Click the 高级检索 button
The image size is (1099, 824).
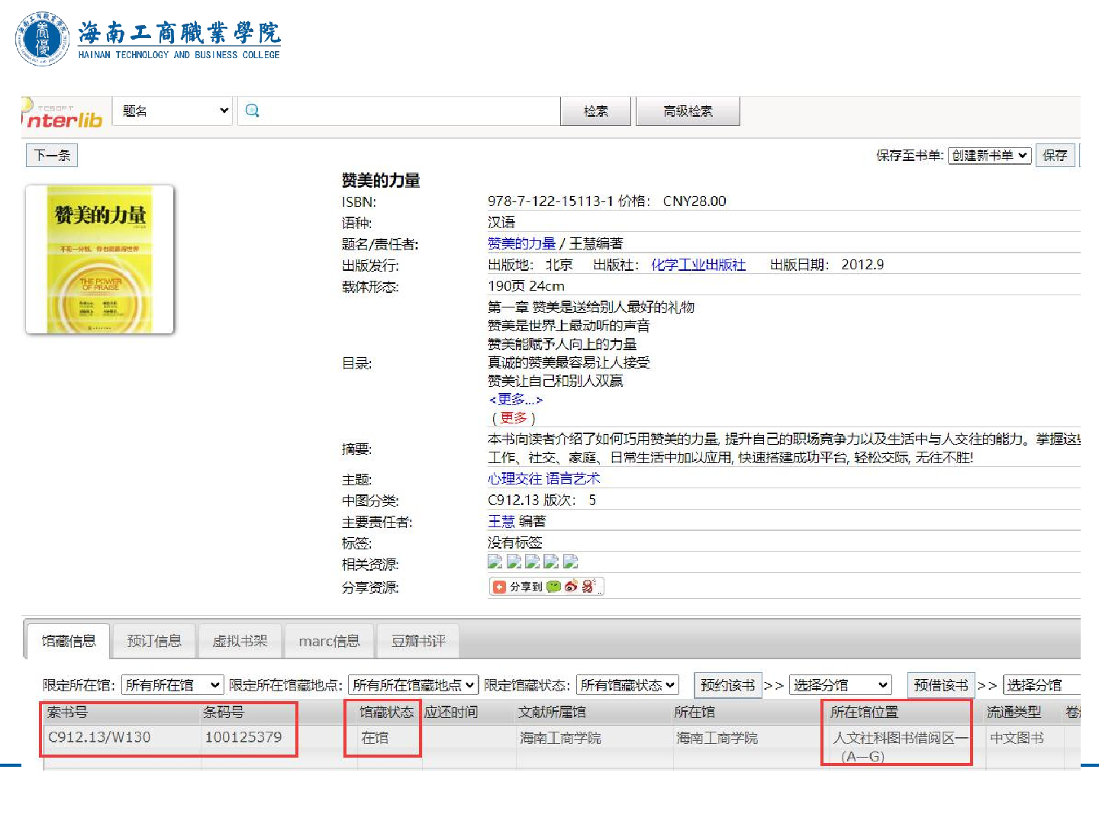tap(688, 111)
